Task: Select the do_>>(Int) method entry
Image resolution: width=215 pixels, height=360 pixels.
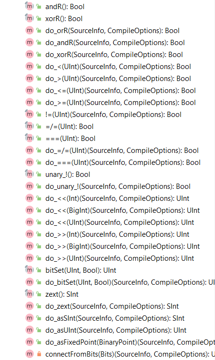Action: [118, 234]
